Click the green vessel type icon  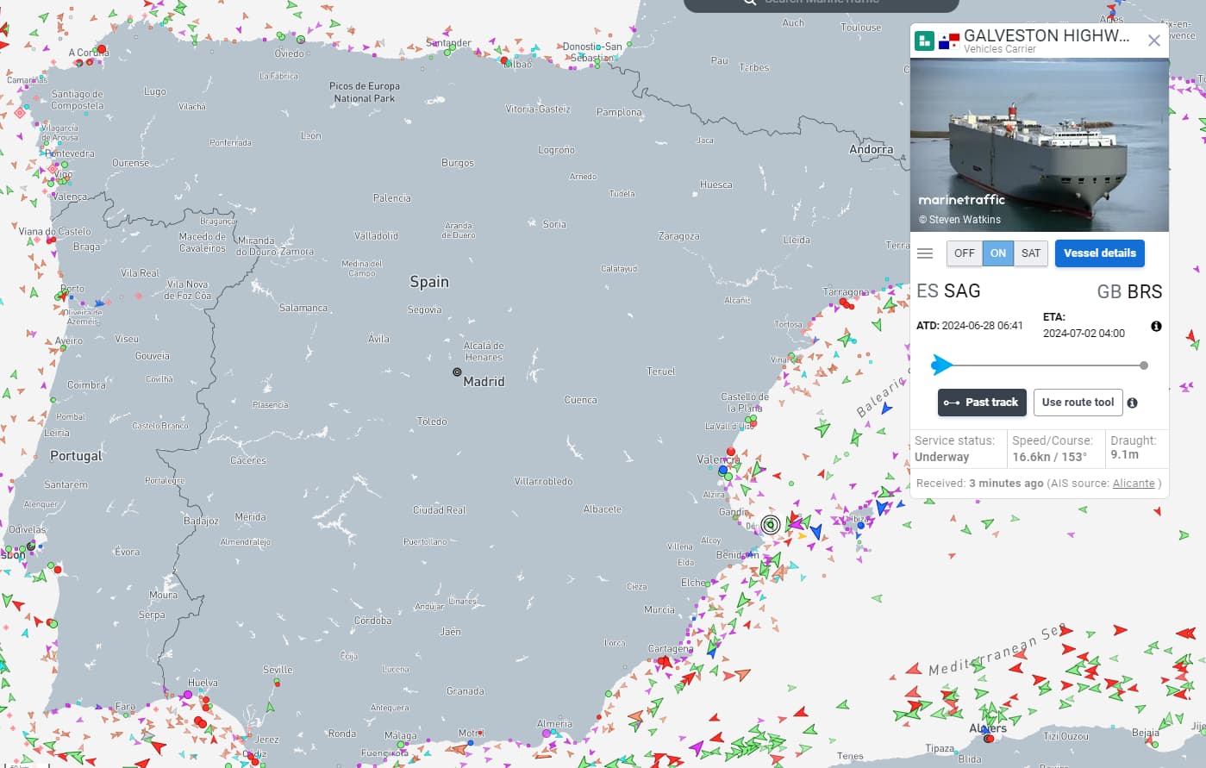pyautogui.click(x=924, y=41)
